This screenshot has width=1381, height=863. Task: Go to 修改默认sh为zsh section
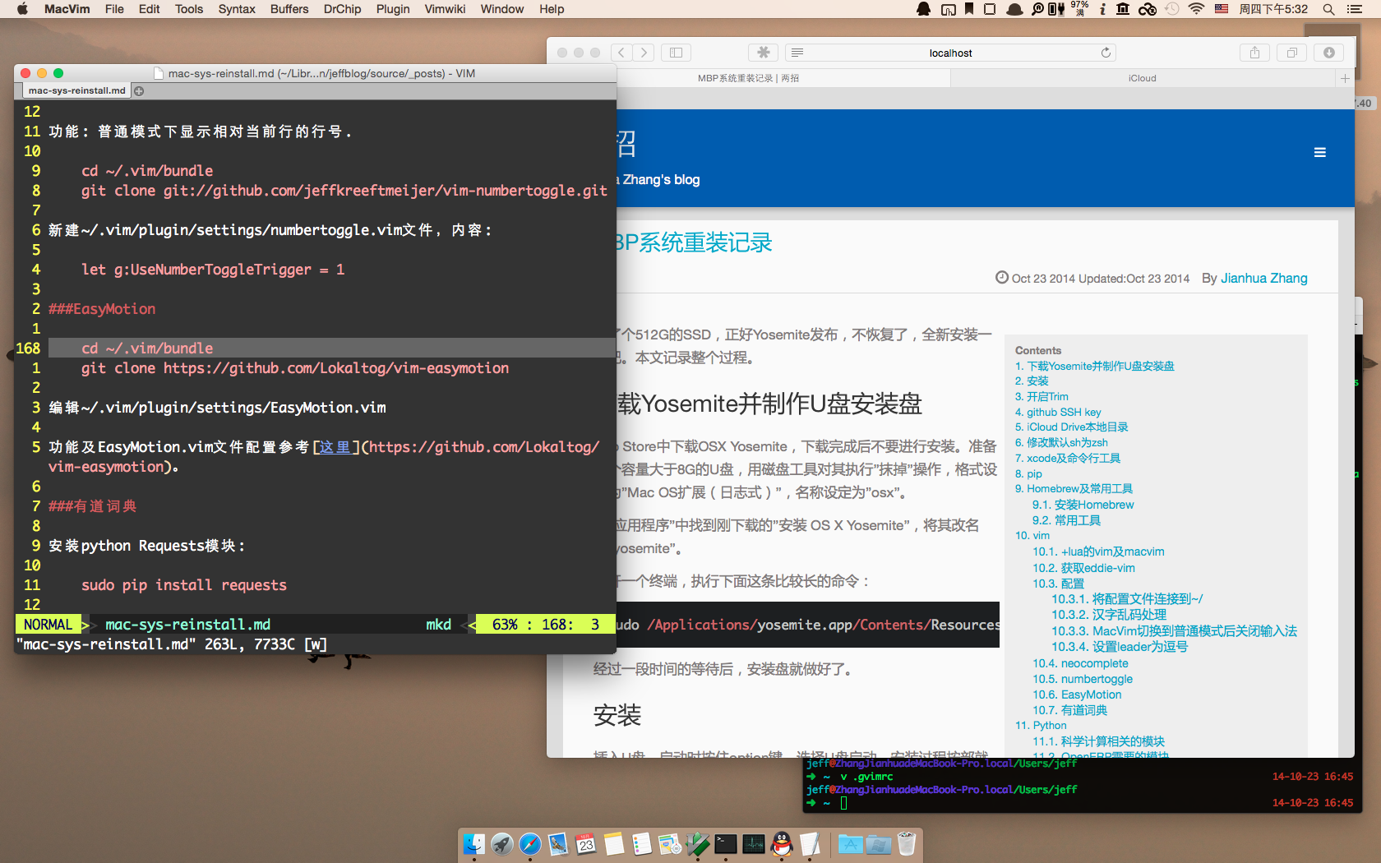[1061, 442]
